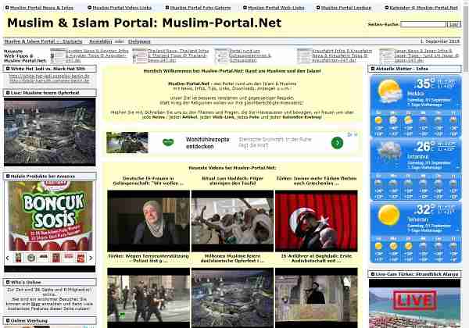
Task: Open title link Deutsche IS-Frauen in Gefangenschaft
Action: point(149,180)
